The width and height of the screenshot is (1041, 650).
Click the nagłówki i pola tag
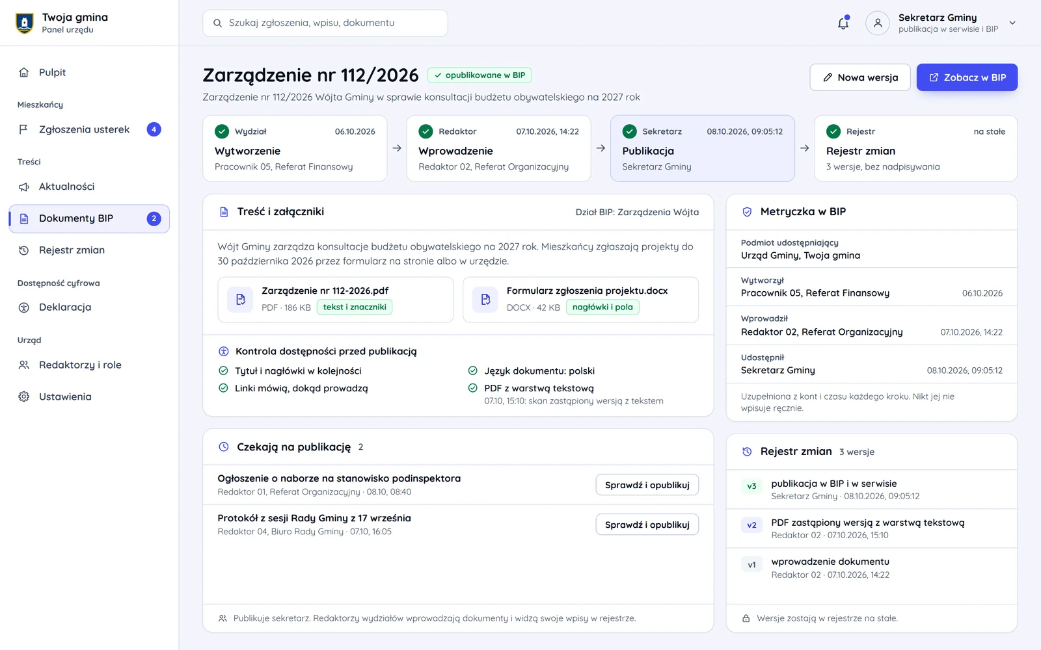coord(602,307)
